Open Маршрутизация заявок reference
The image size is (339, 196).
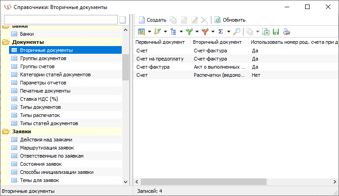point(65,148)
